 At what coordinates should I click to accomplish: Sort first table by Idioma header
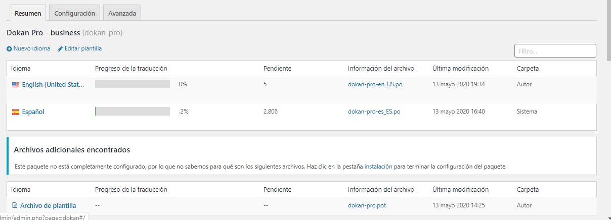(21, 68)
